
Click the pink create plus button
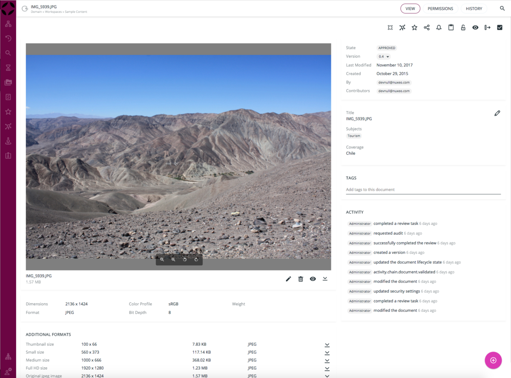click(x=493, y=360)
